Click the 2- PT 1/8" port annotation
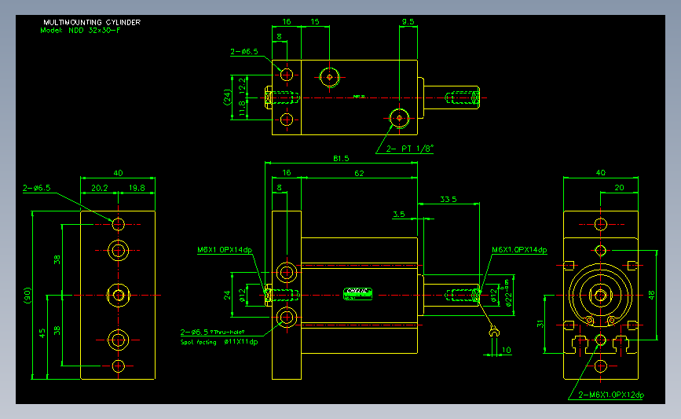 tap(409, 149)
